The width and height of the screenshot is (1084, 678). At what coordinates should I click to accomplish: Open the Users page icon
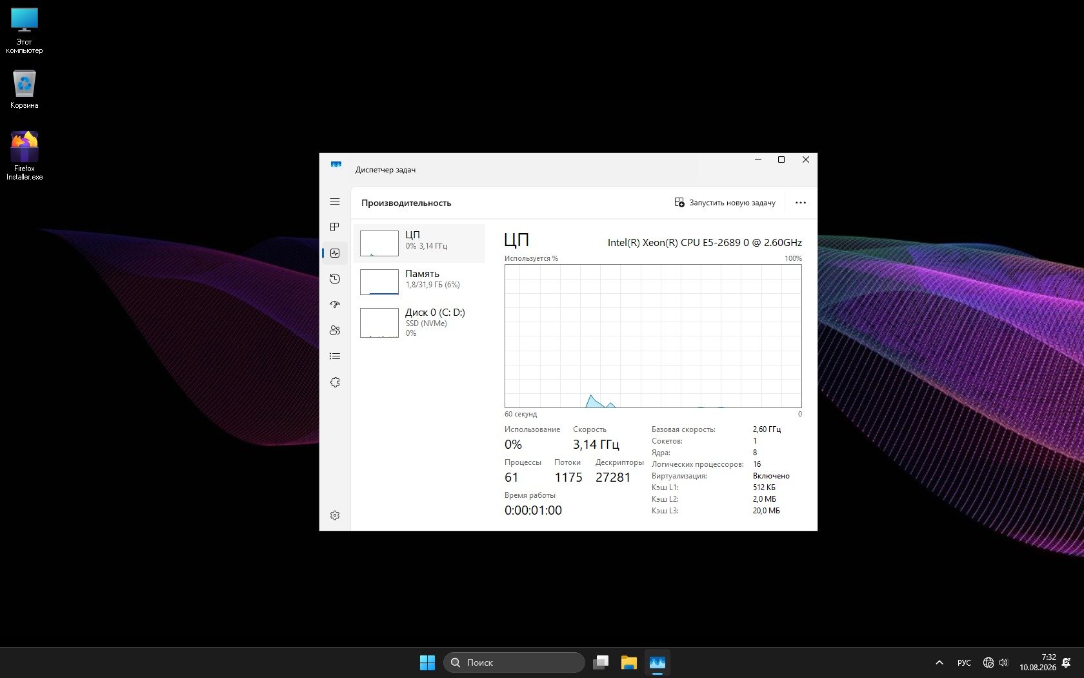tap(335, 331)
